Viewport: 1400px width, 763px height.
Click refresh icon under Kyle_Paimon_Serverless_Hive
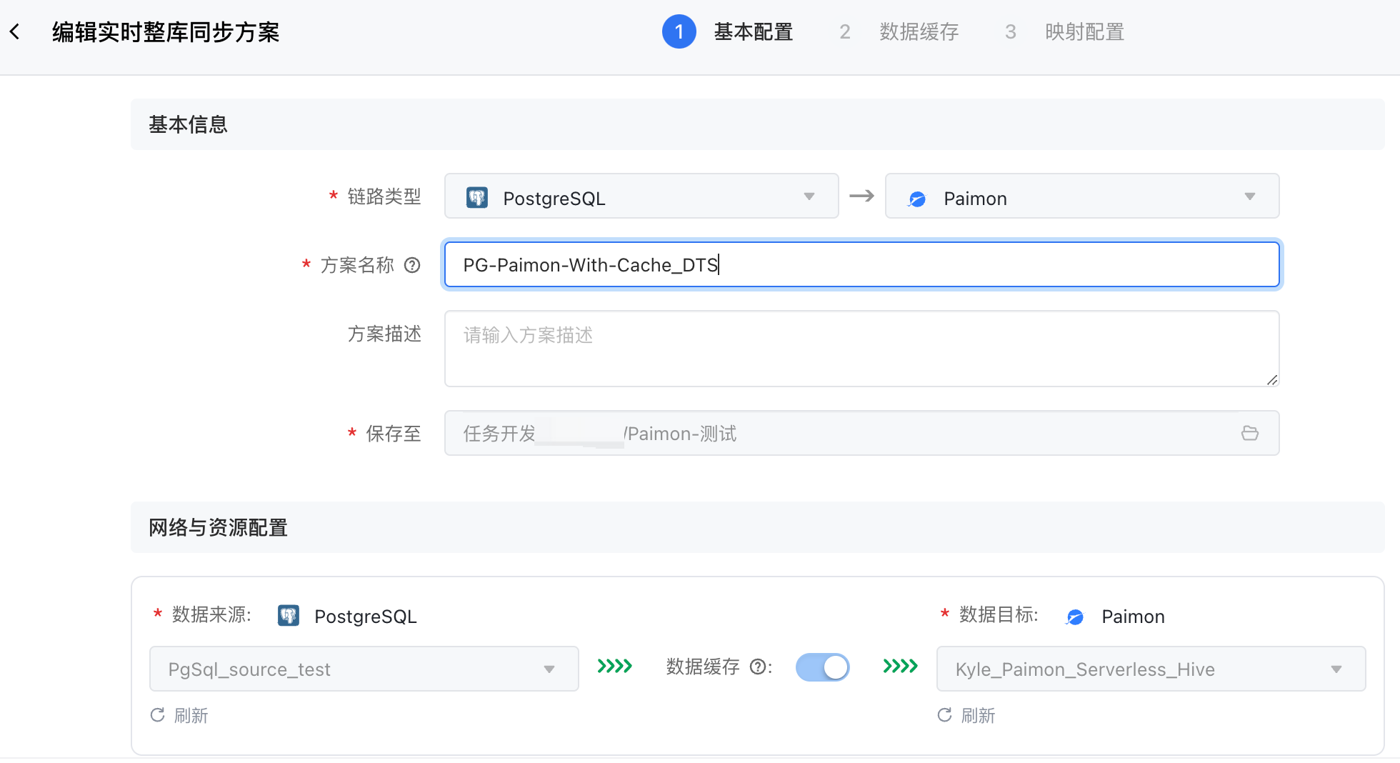pyautogui.click(x=944, y=715)
